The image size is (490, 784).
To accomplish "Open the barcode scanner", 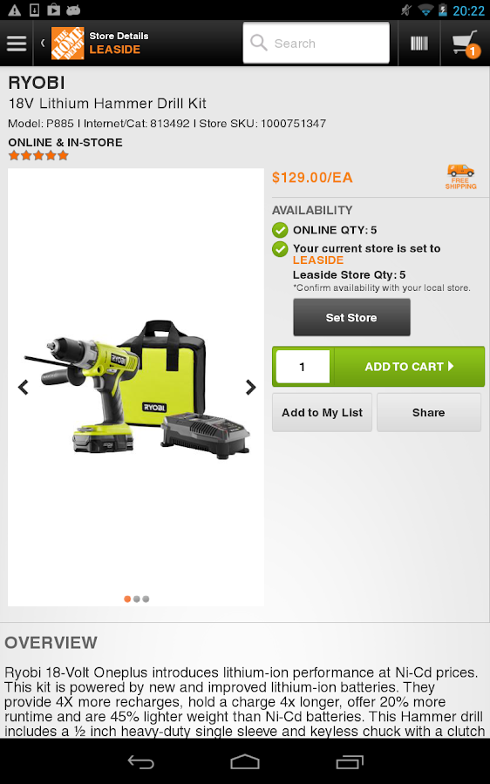I will point(419,44).
